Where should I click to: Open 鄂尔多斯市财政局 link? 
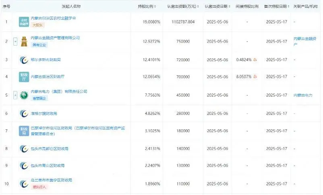46,60
